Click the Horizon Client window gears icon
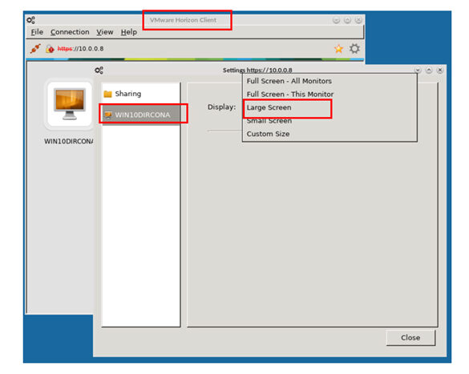Viewport: 469px width, 374px height. click(x=30, y=20)
